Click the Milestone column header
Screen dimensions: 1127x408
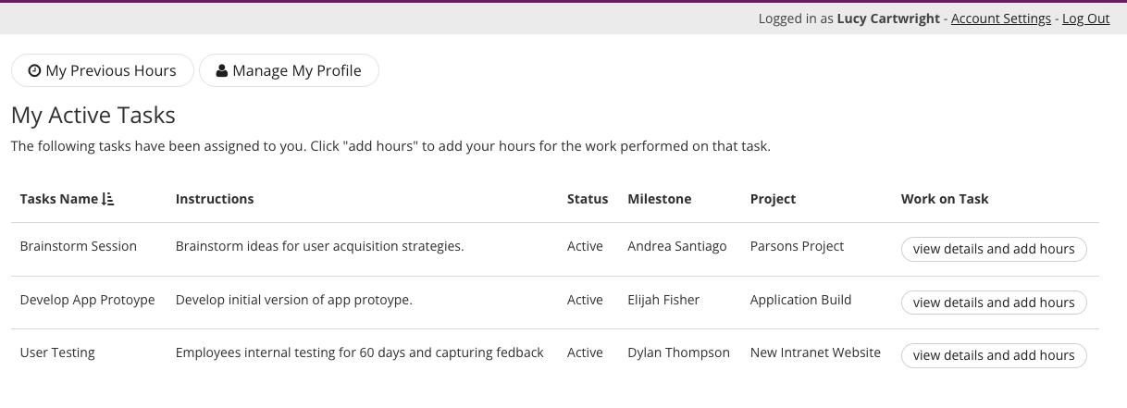(x=659, y=199)
